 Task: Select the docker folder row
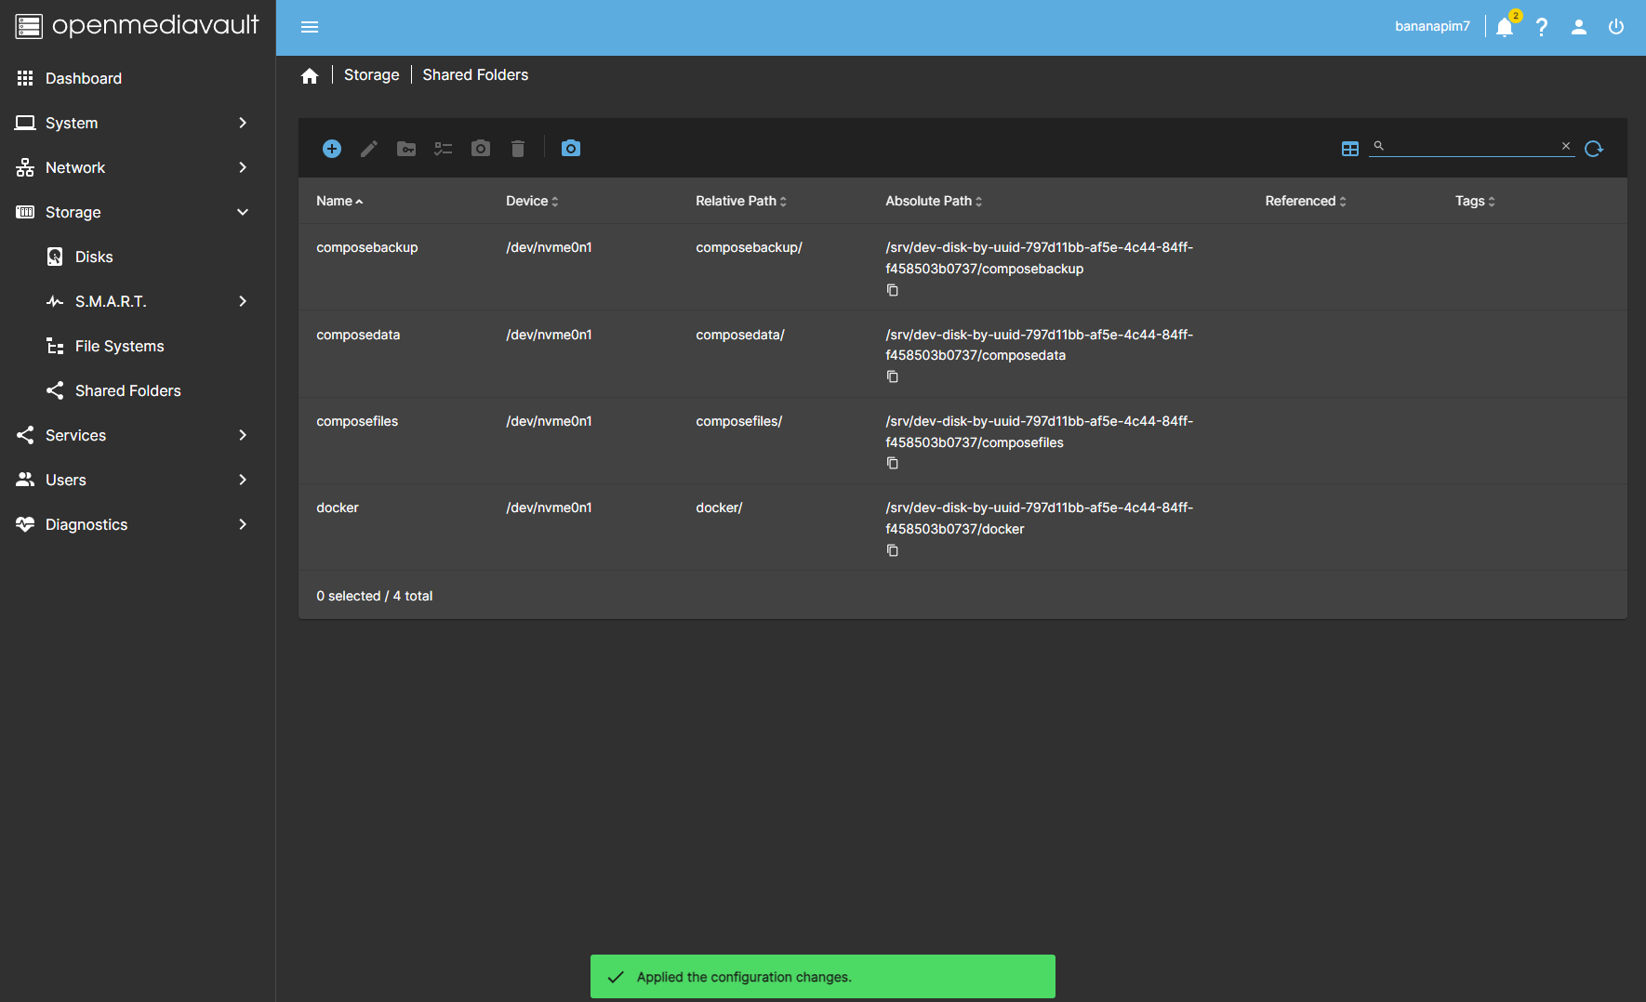pos(962,527)
